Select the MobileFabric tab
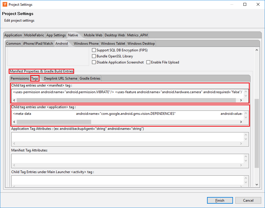Viewport: 265px width, 208px height. (34, 35)
